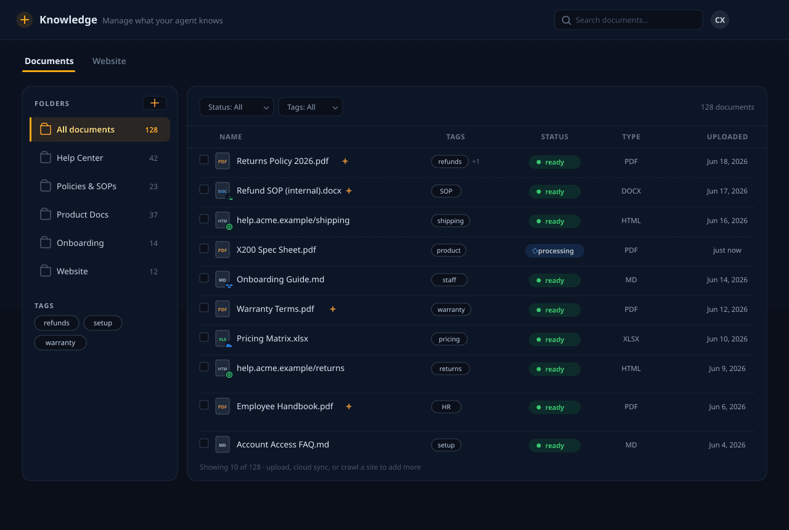This screenshot has height=530, width=789.
Task: Tick the Pricing Matrix.xlsx checkbox
Action: pos(204,337)
